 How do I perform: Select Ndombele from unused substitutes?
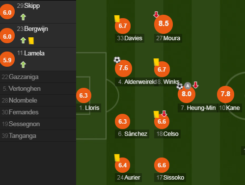(x=38, y=101)
